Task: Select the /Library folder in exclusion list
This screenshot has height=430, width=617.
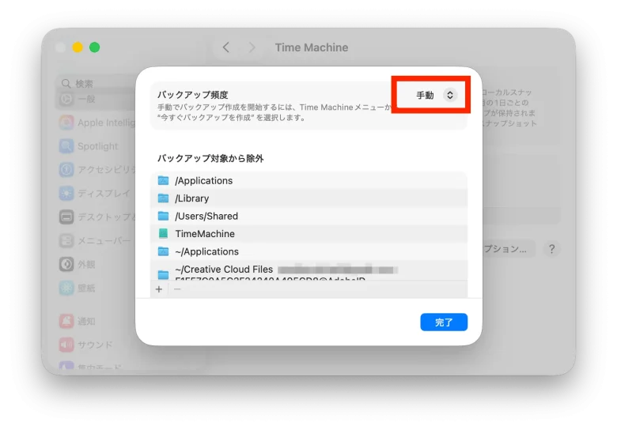Action: pos(192,198)
